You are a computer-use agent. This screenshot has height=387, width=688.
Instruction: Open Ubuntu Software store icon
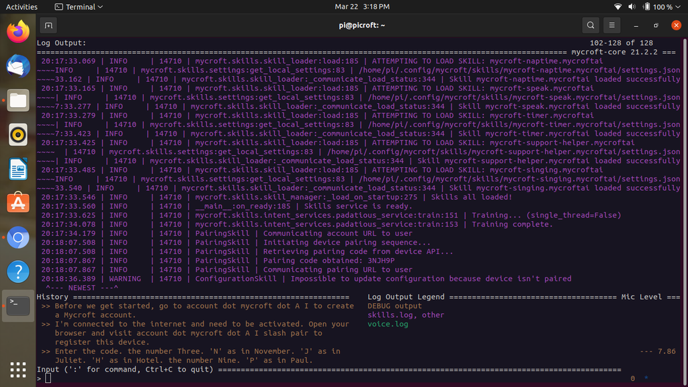click(18, 203)
